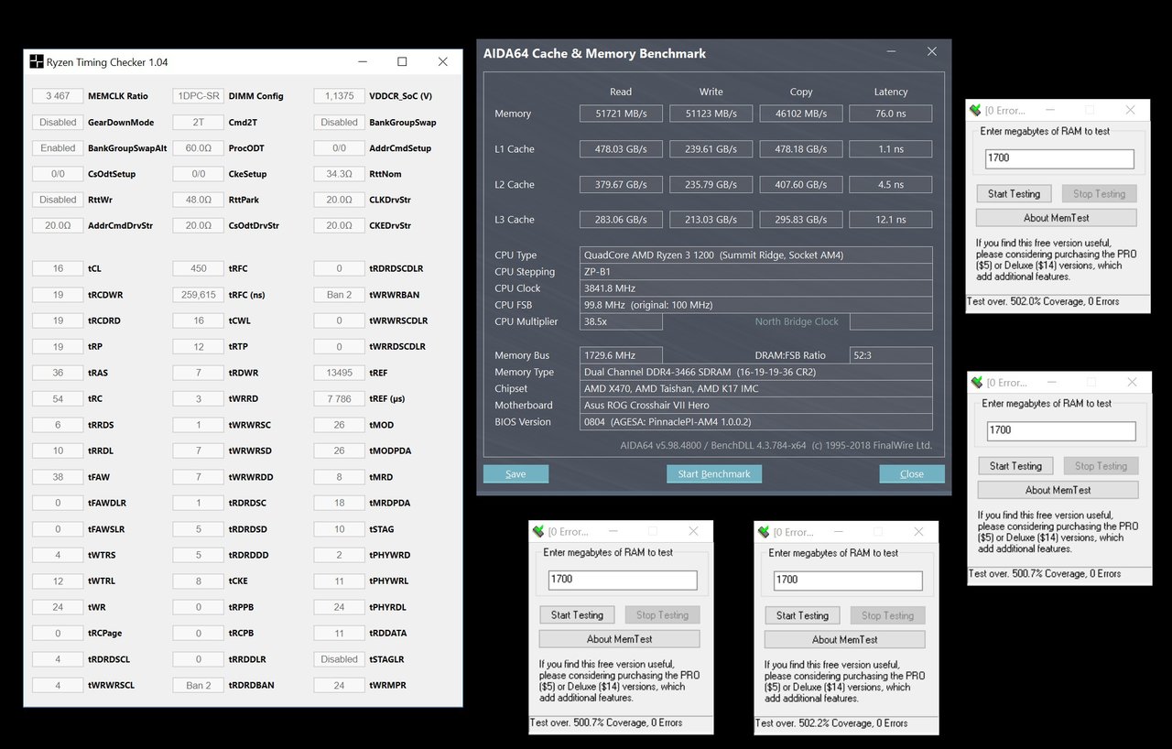Click the RttPark value 48.0Ω
1172x749 pixels.
[199, 200]
